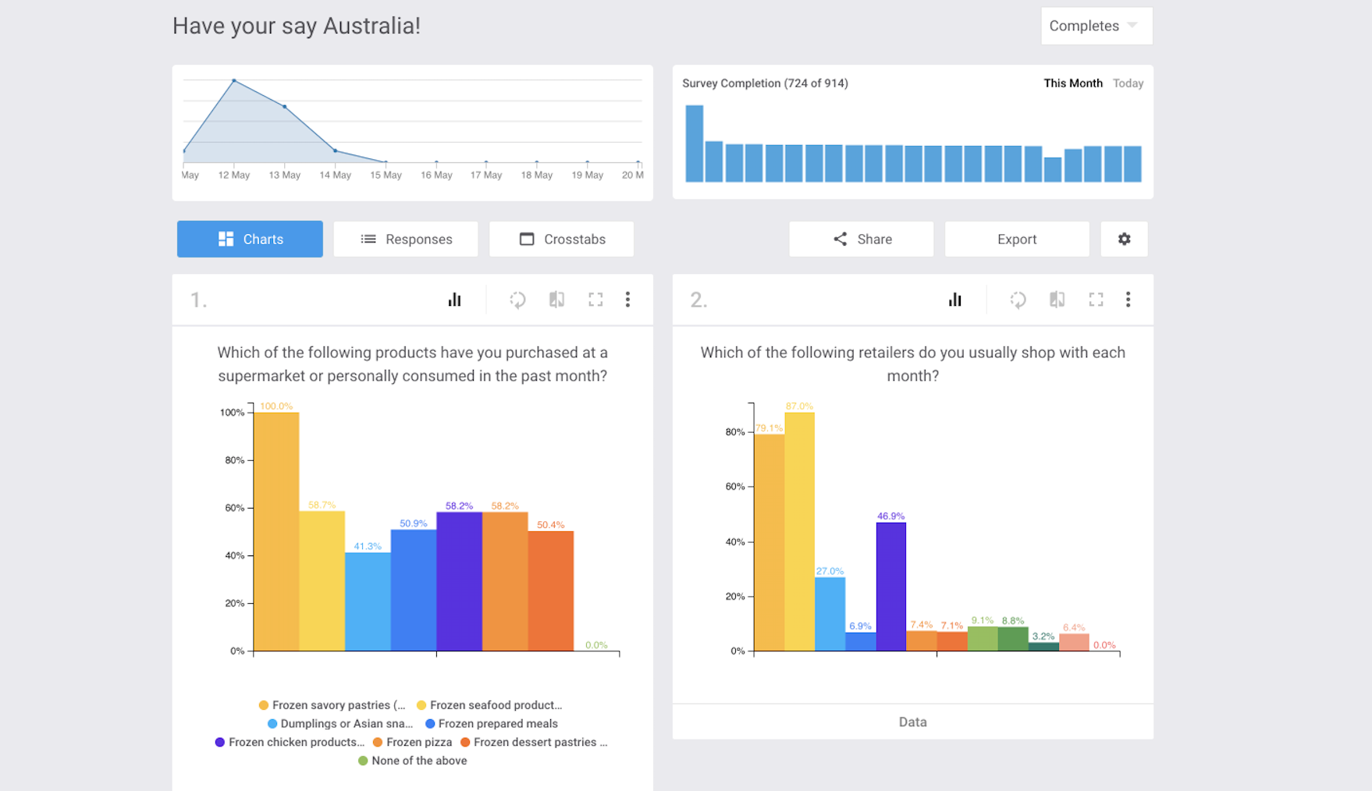1372x791 pixels.
Task: Select This Month in Survey Completion
Action: [1072, 83]
